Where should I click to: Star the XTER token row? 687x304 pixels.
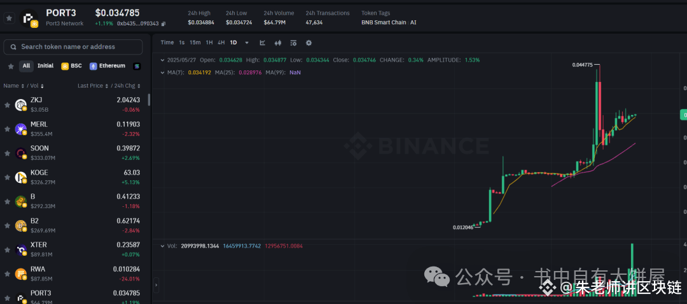7,250
